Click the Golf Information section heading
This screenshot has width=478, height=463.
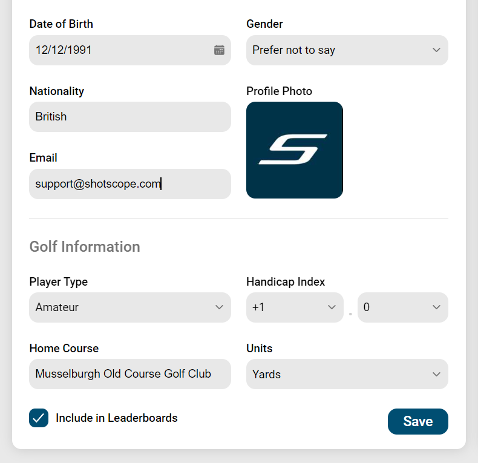pos(85,246)
